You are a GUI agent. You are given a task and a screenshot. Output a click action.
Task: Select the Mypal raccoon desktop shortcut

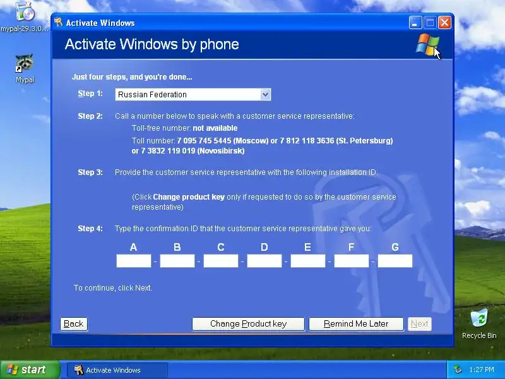pyautogui.click(x=25, y=69)
